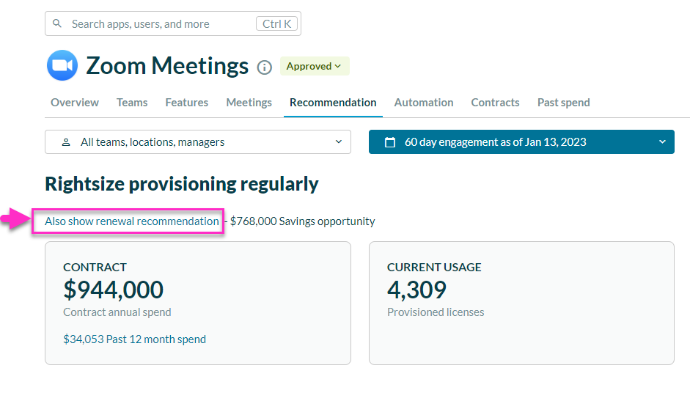Open the Approved status dropdown
Image resolution: width=690 pixels, height=401 pixels.
coord(315,66)
